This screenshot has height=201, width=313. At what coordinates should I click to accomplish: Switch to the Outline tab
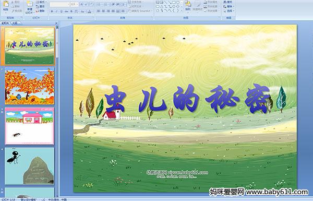pyautogui.click(x=15, y=23)
